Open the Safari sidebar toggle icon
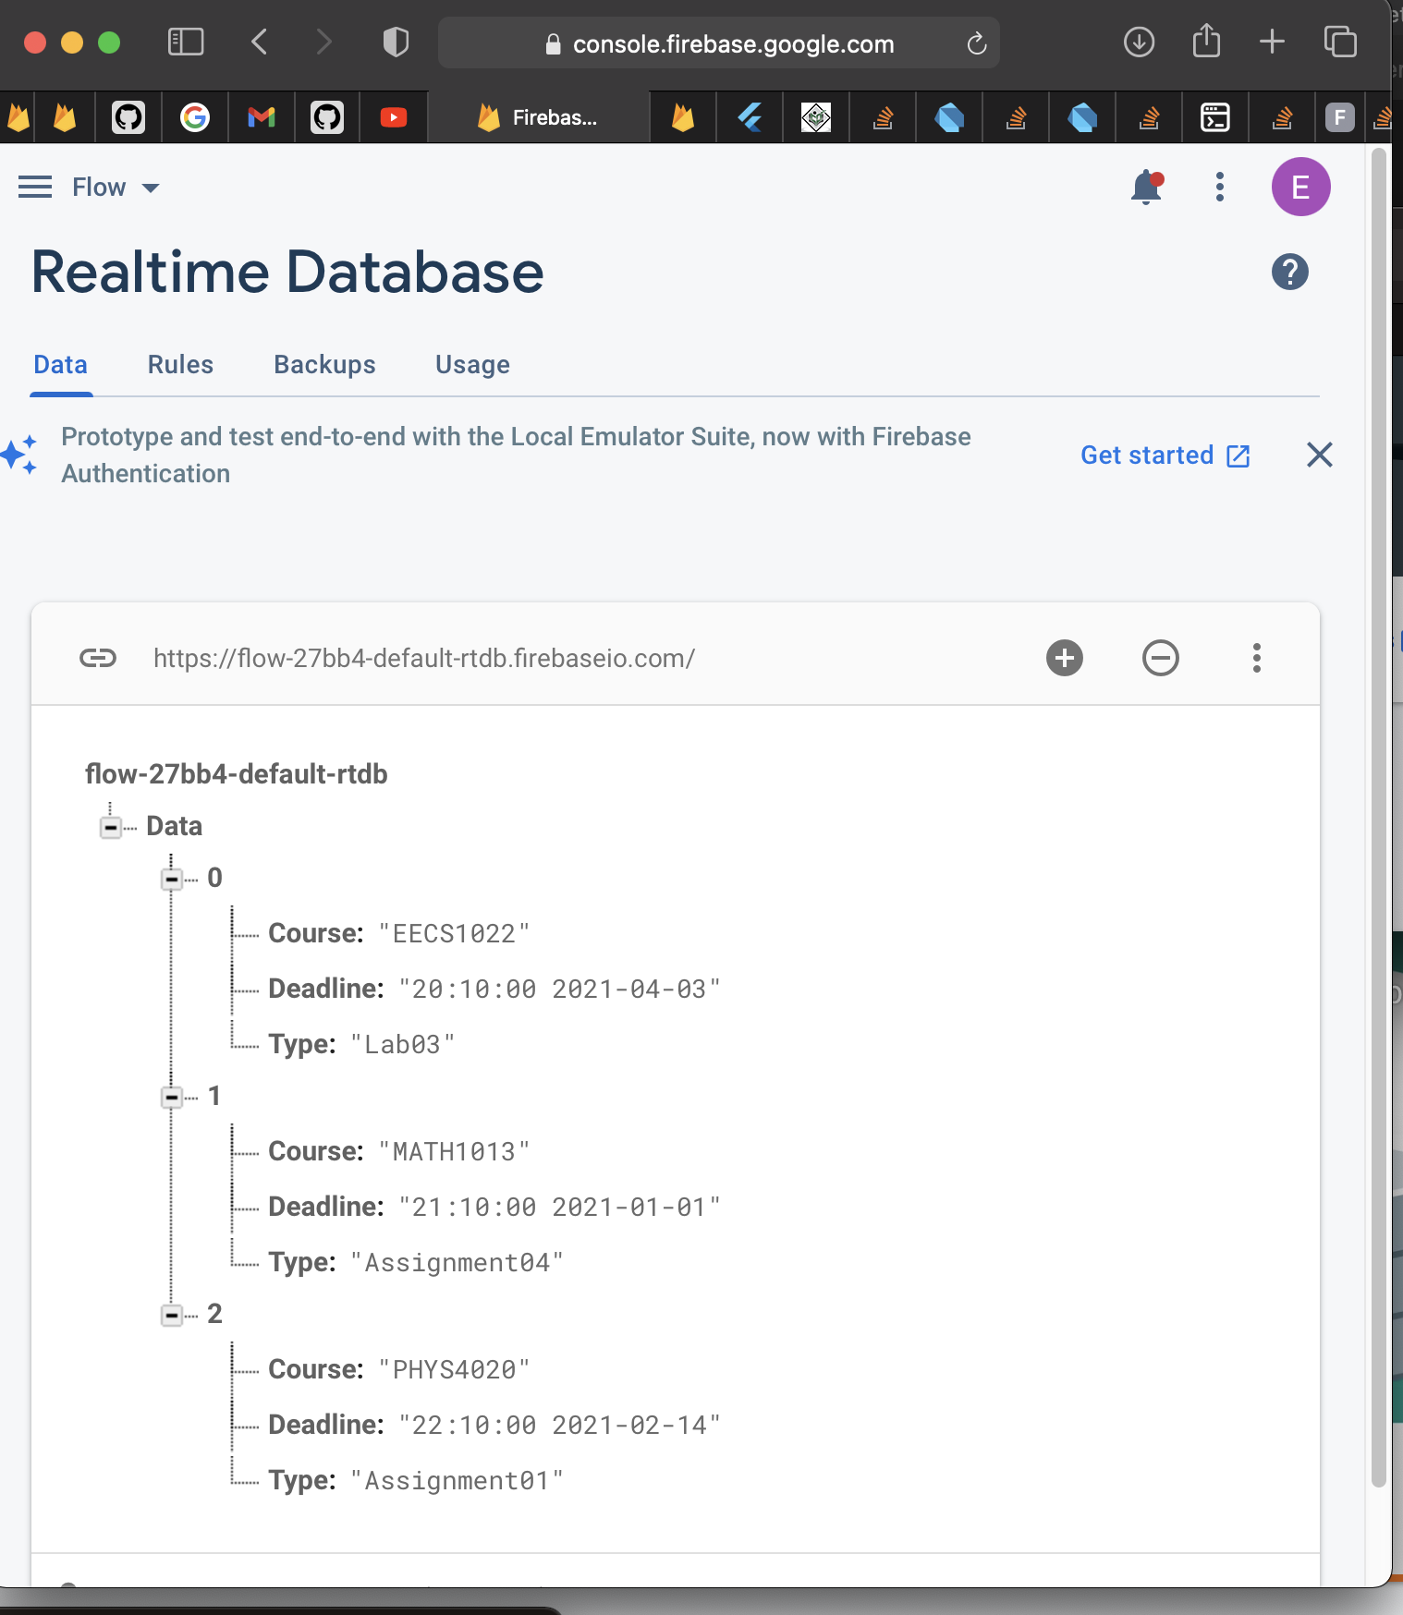 (x=186, y=42)
